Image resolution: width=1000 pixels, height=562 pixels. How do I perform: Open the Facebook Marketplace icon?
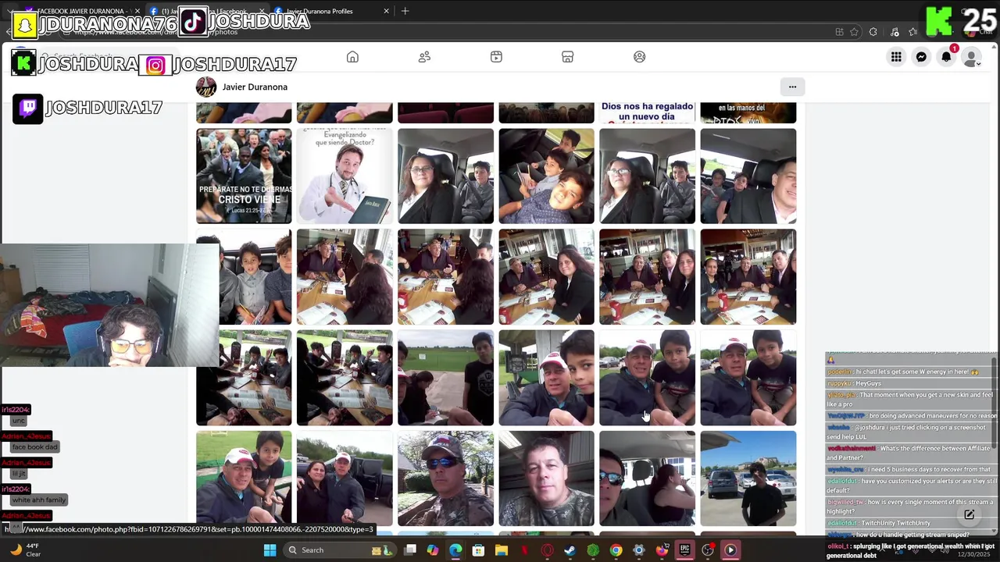click(x=568, y=57)
